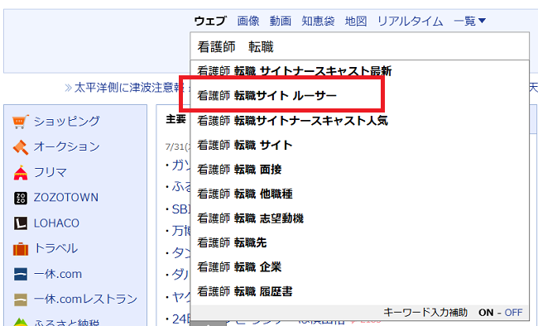Click the search field containing 看護師 転職

pyautogui.click(x=359, y=46)
